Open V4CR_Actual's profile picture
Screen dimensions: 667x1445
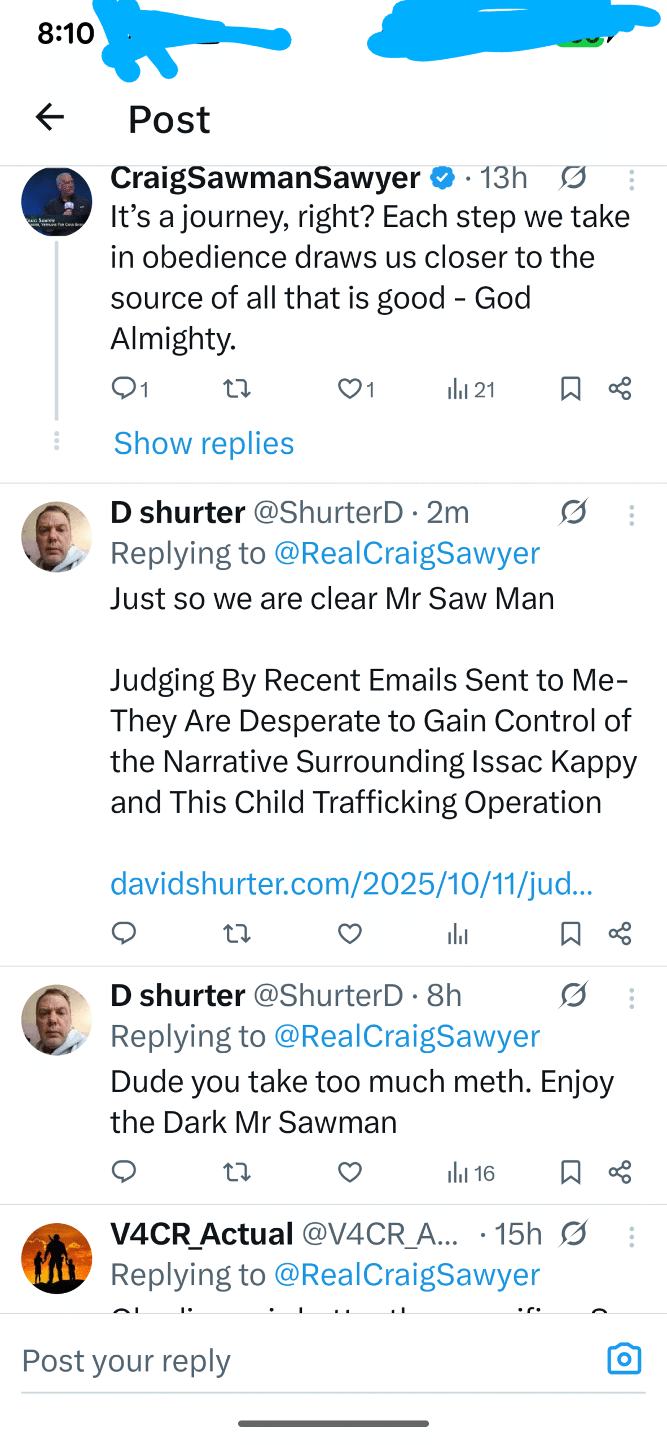click(56, 1258)
